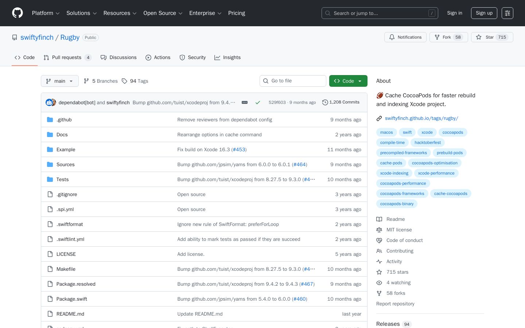The height and width of the screenshot is (328, 525).
Task: Expand the Enterprise dropdown menu
Action: pos(205,13)
